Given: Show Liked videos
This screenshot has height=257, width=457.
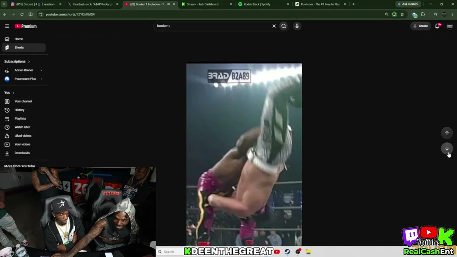Looking at the screenshot, I should coord(24,136).
